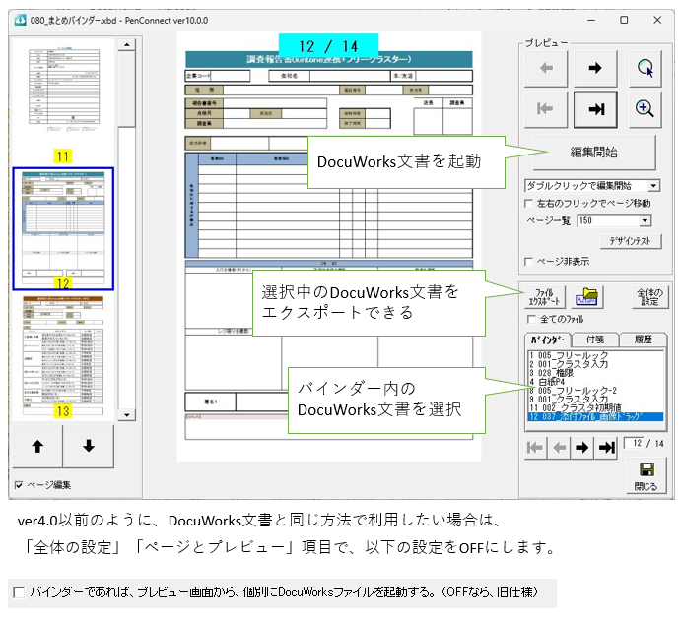The image size is (680, 618).
Task: Jump to last page in preview panel
Action: click(x=596, y=109)
